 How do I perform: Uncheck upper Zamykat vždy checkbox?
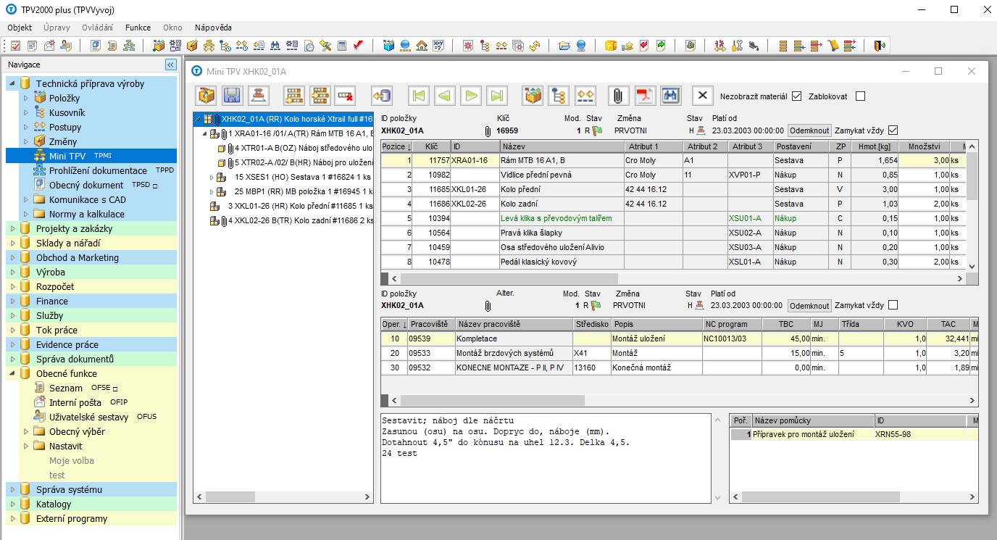[893, 130]
